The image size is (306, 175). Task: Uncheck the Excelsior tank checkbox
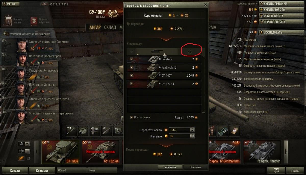click(x=132, y=59)
